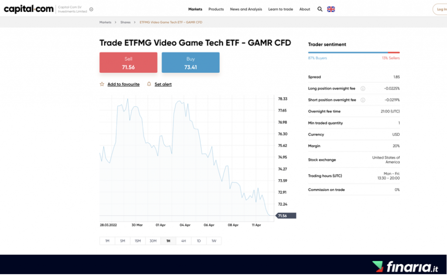Click the 28.03.2022 date label on chart axis
The height and width of the screenshot is (275, 447).
point(108,225)
